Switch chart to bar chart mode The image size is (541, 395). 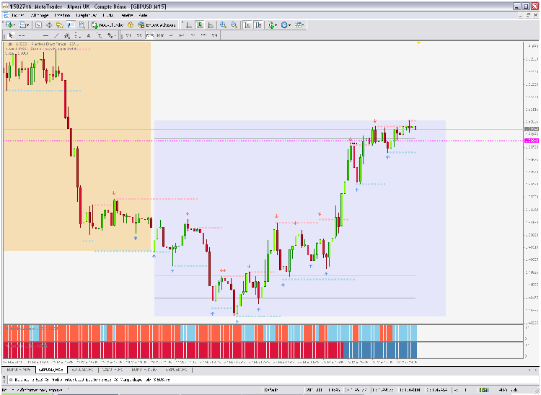point(189,25)
